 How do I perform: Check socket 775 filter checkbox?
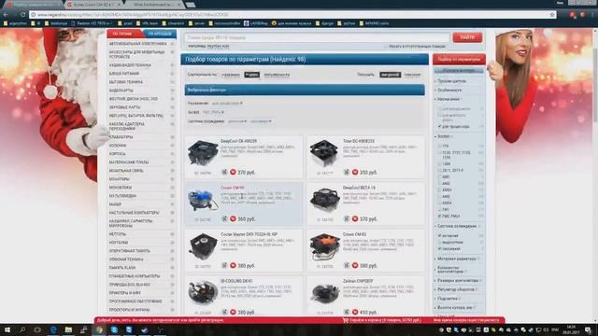coord(440,146)
